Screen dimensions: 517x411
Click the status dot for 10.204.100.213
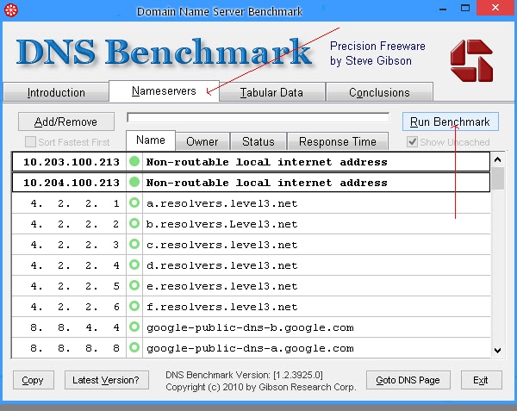point(134,182)
